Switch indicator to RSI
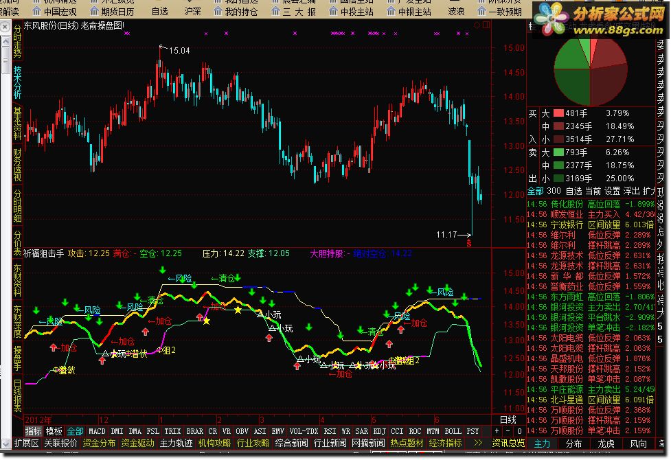 pos(330,431)
